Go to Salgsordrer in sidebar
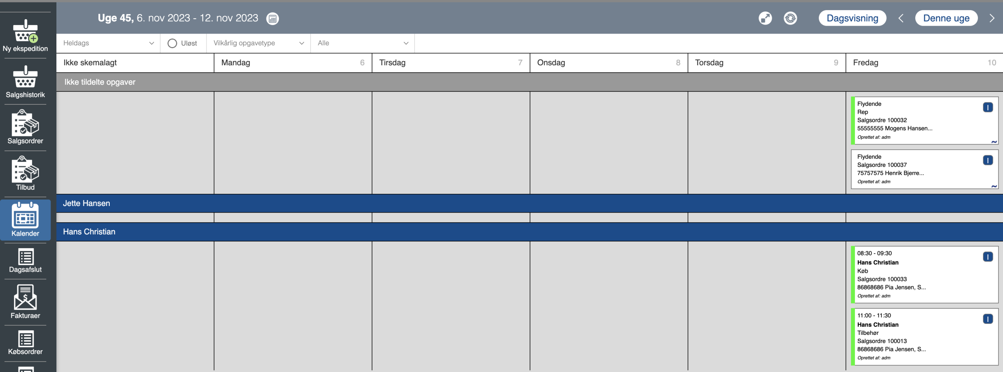1003x372 pixels. point(25,127)
